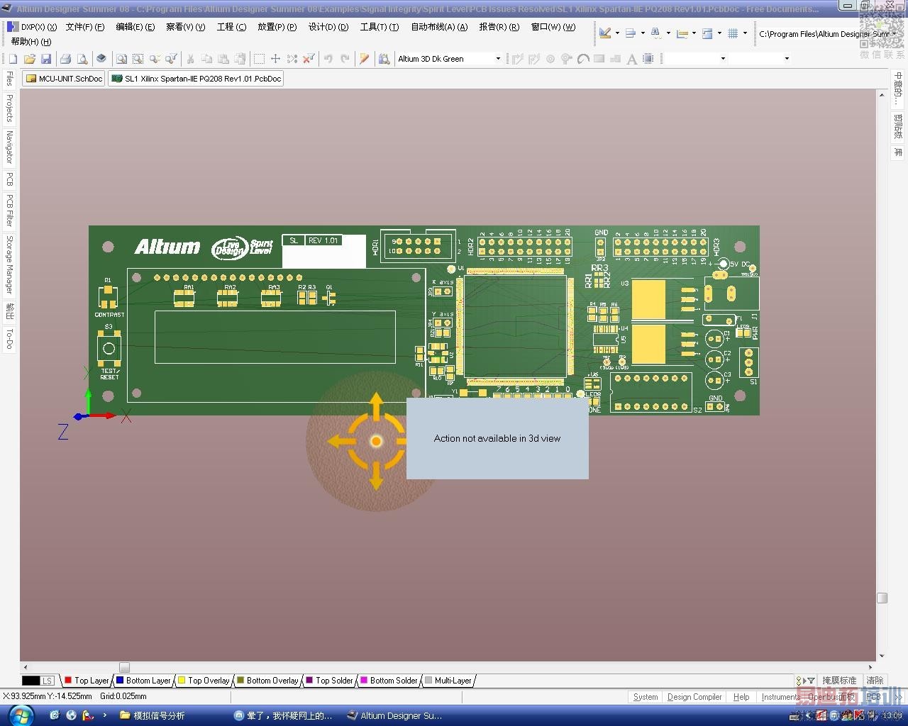
Task: Click the Open Document folder icon
Action: pyautogui.click(x=30, y=59)
